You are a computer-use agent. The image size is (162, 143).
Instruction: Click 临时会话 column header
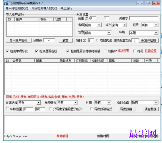point(99,61)
